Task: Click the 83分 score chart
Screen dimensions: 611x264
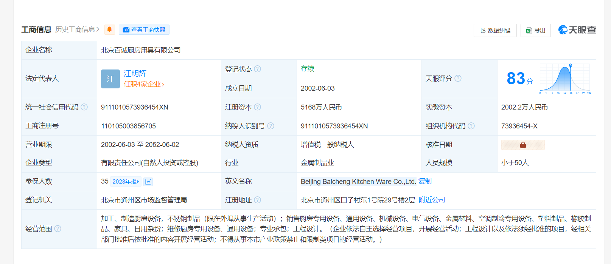Action: click(x=565, y=79)
